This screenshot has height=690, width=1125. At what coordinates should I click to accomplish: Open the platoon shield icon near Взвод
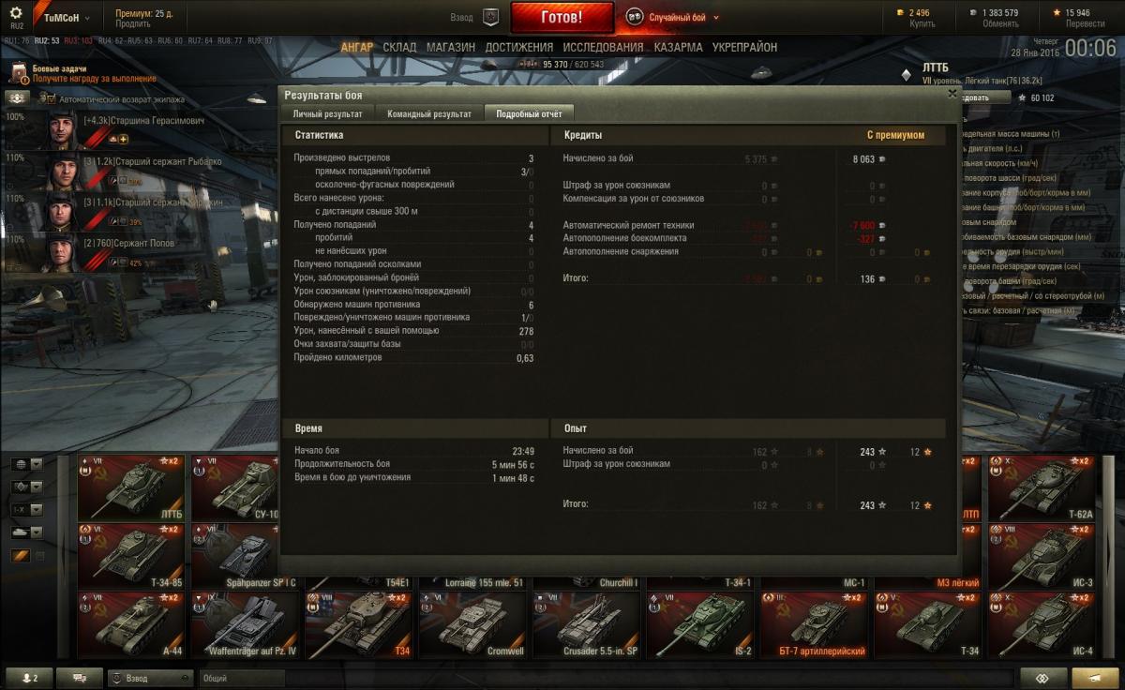pos(490,17)
